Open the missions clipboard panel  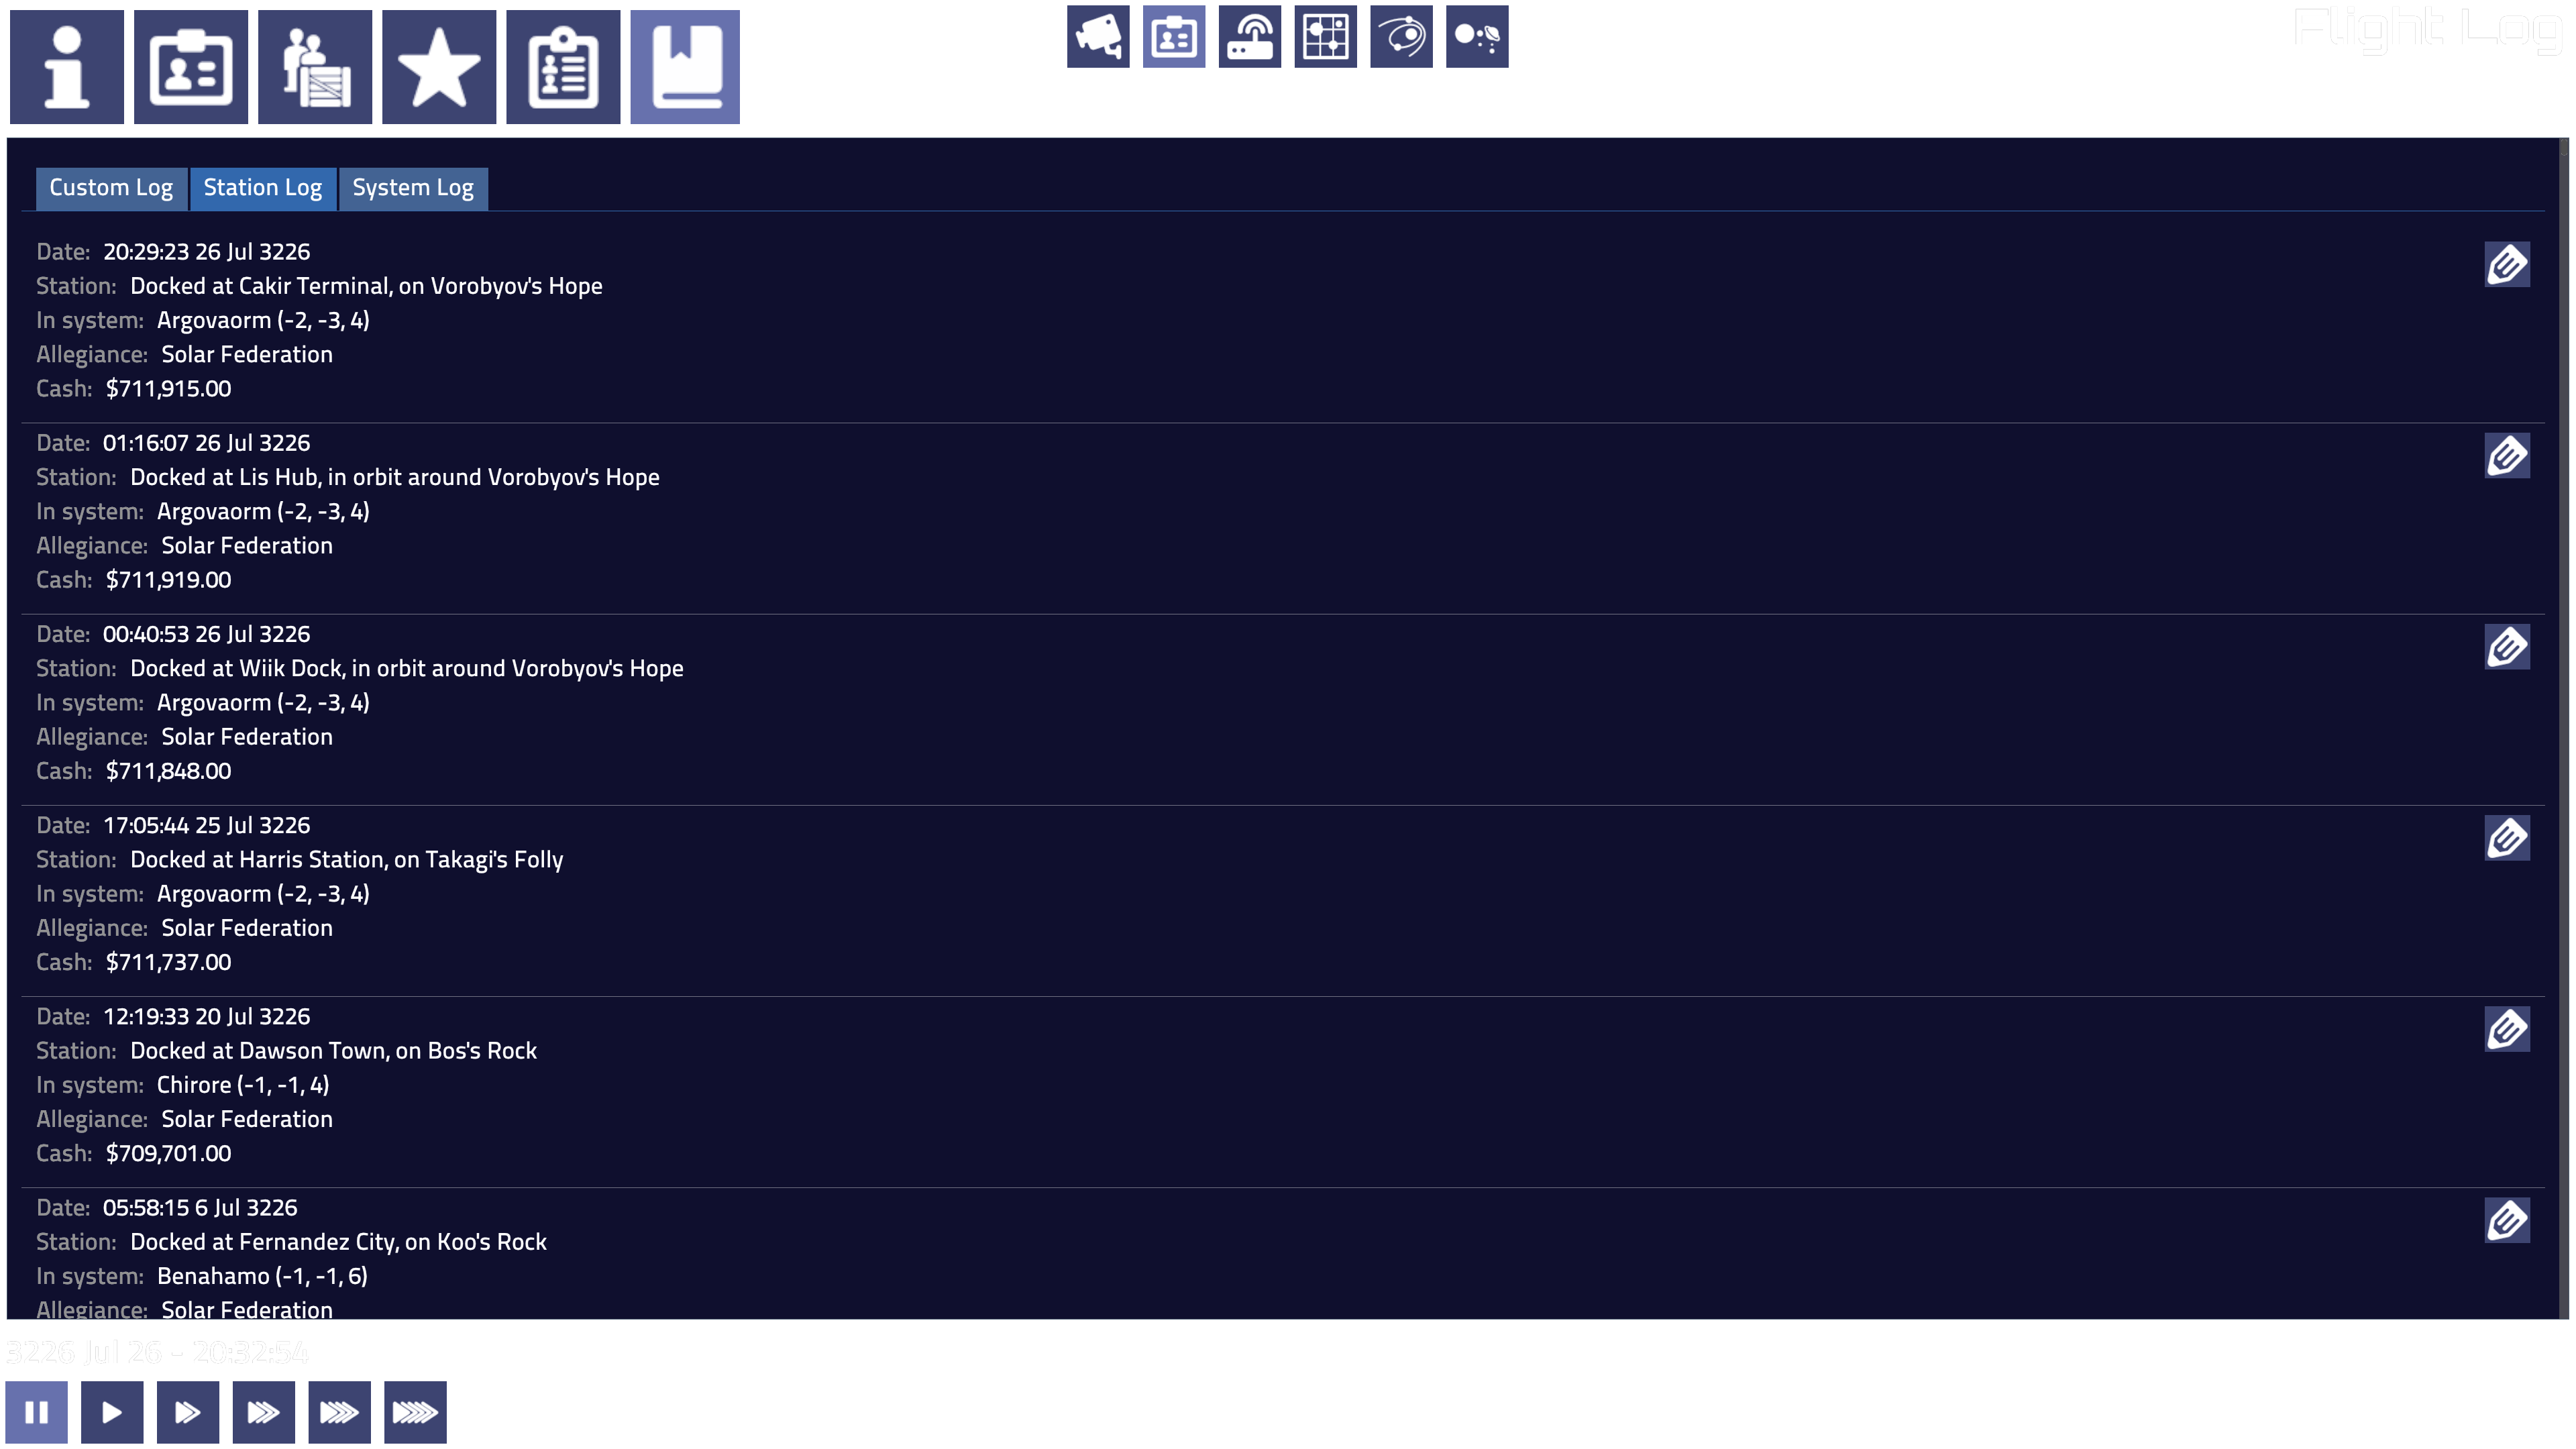point(562,66)
